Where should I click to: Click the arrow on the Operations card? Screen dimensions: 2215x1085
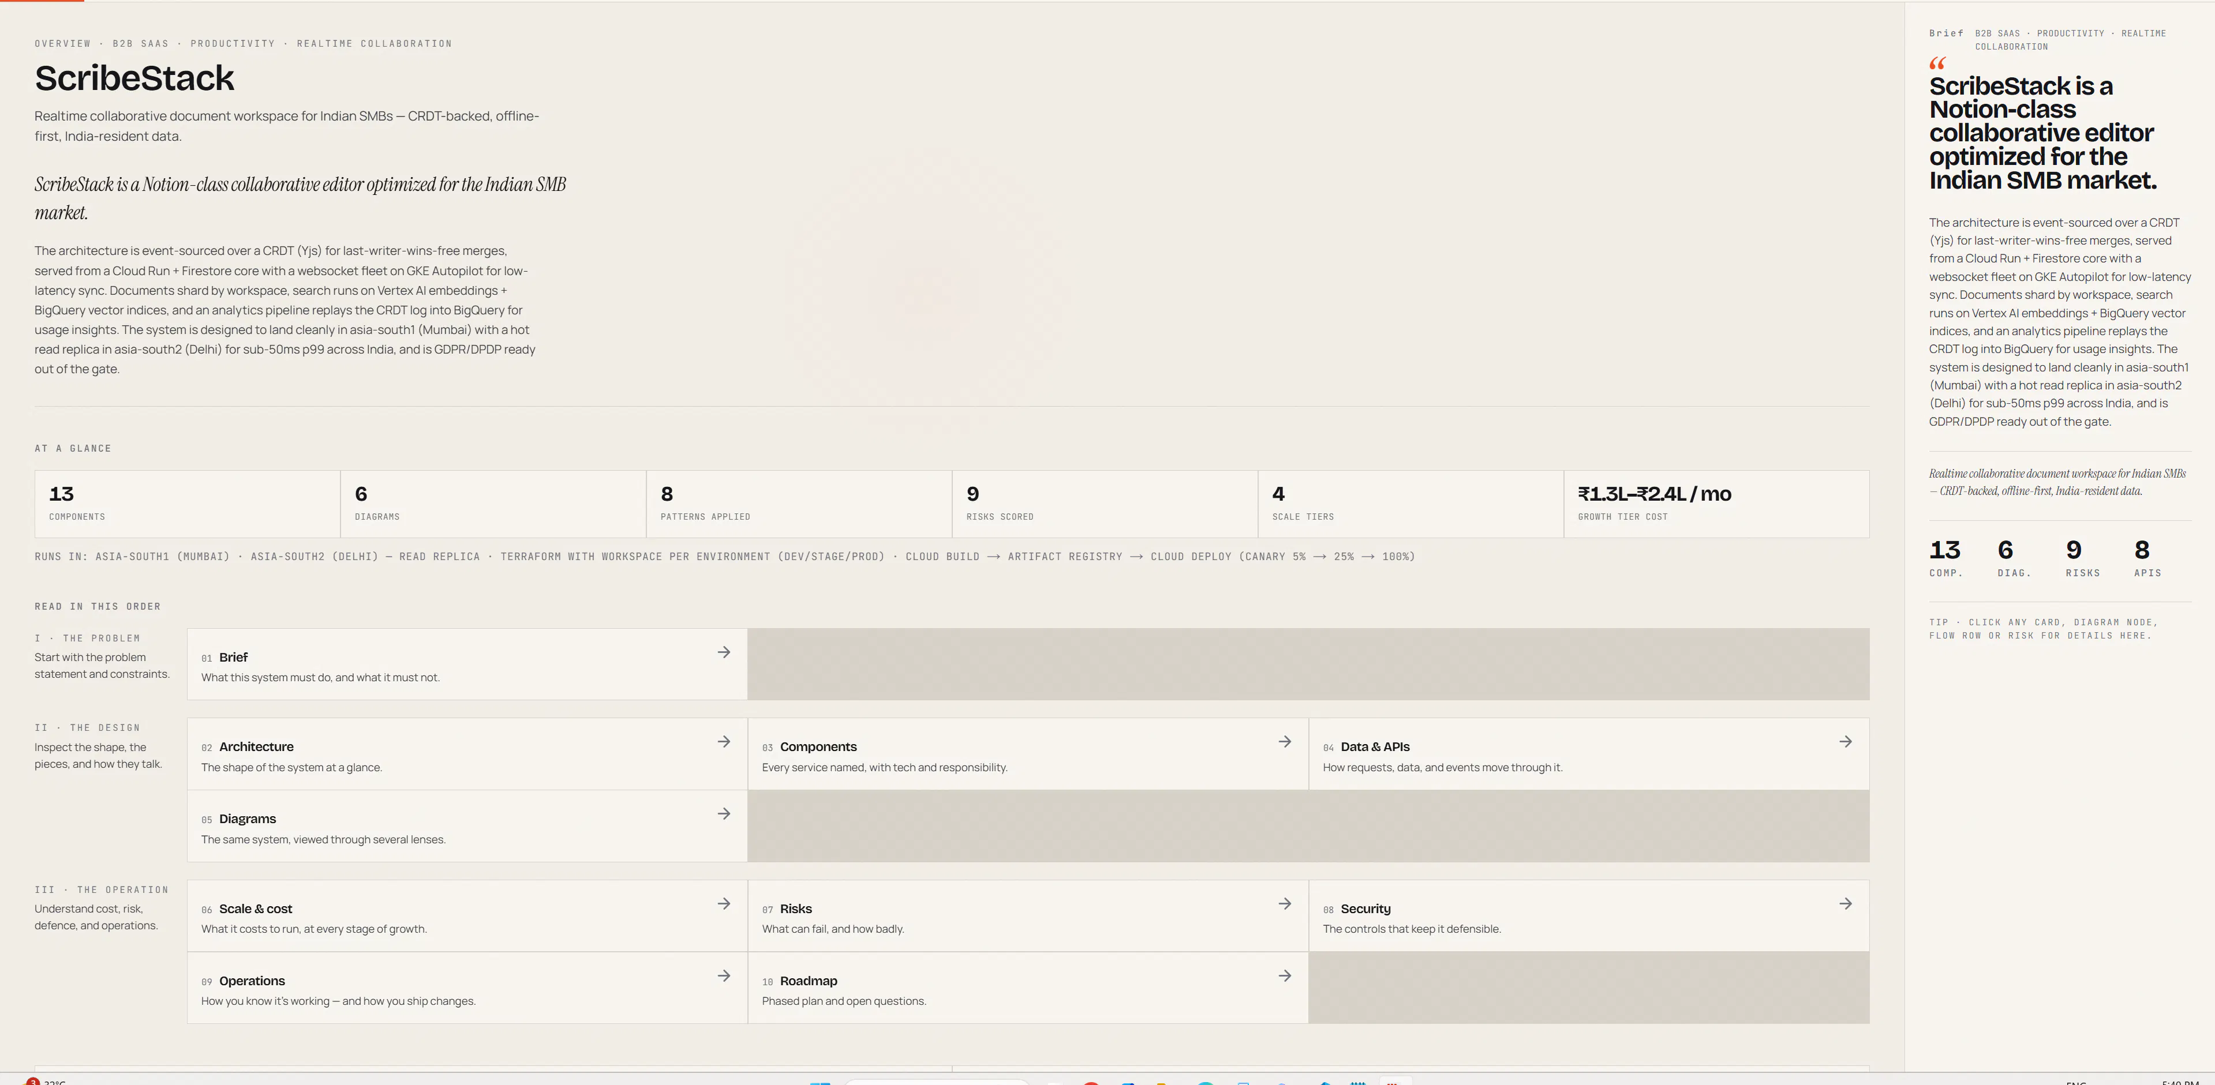click(x=724, y=976)
